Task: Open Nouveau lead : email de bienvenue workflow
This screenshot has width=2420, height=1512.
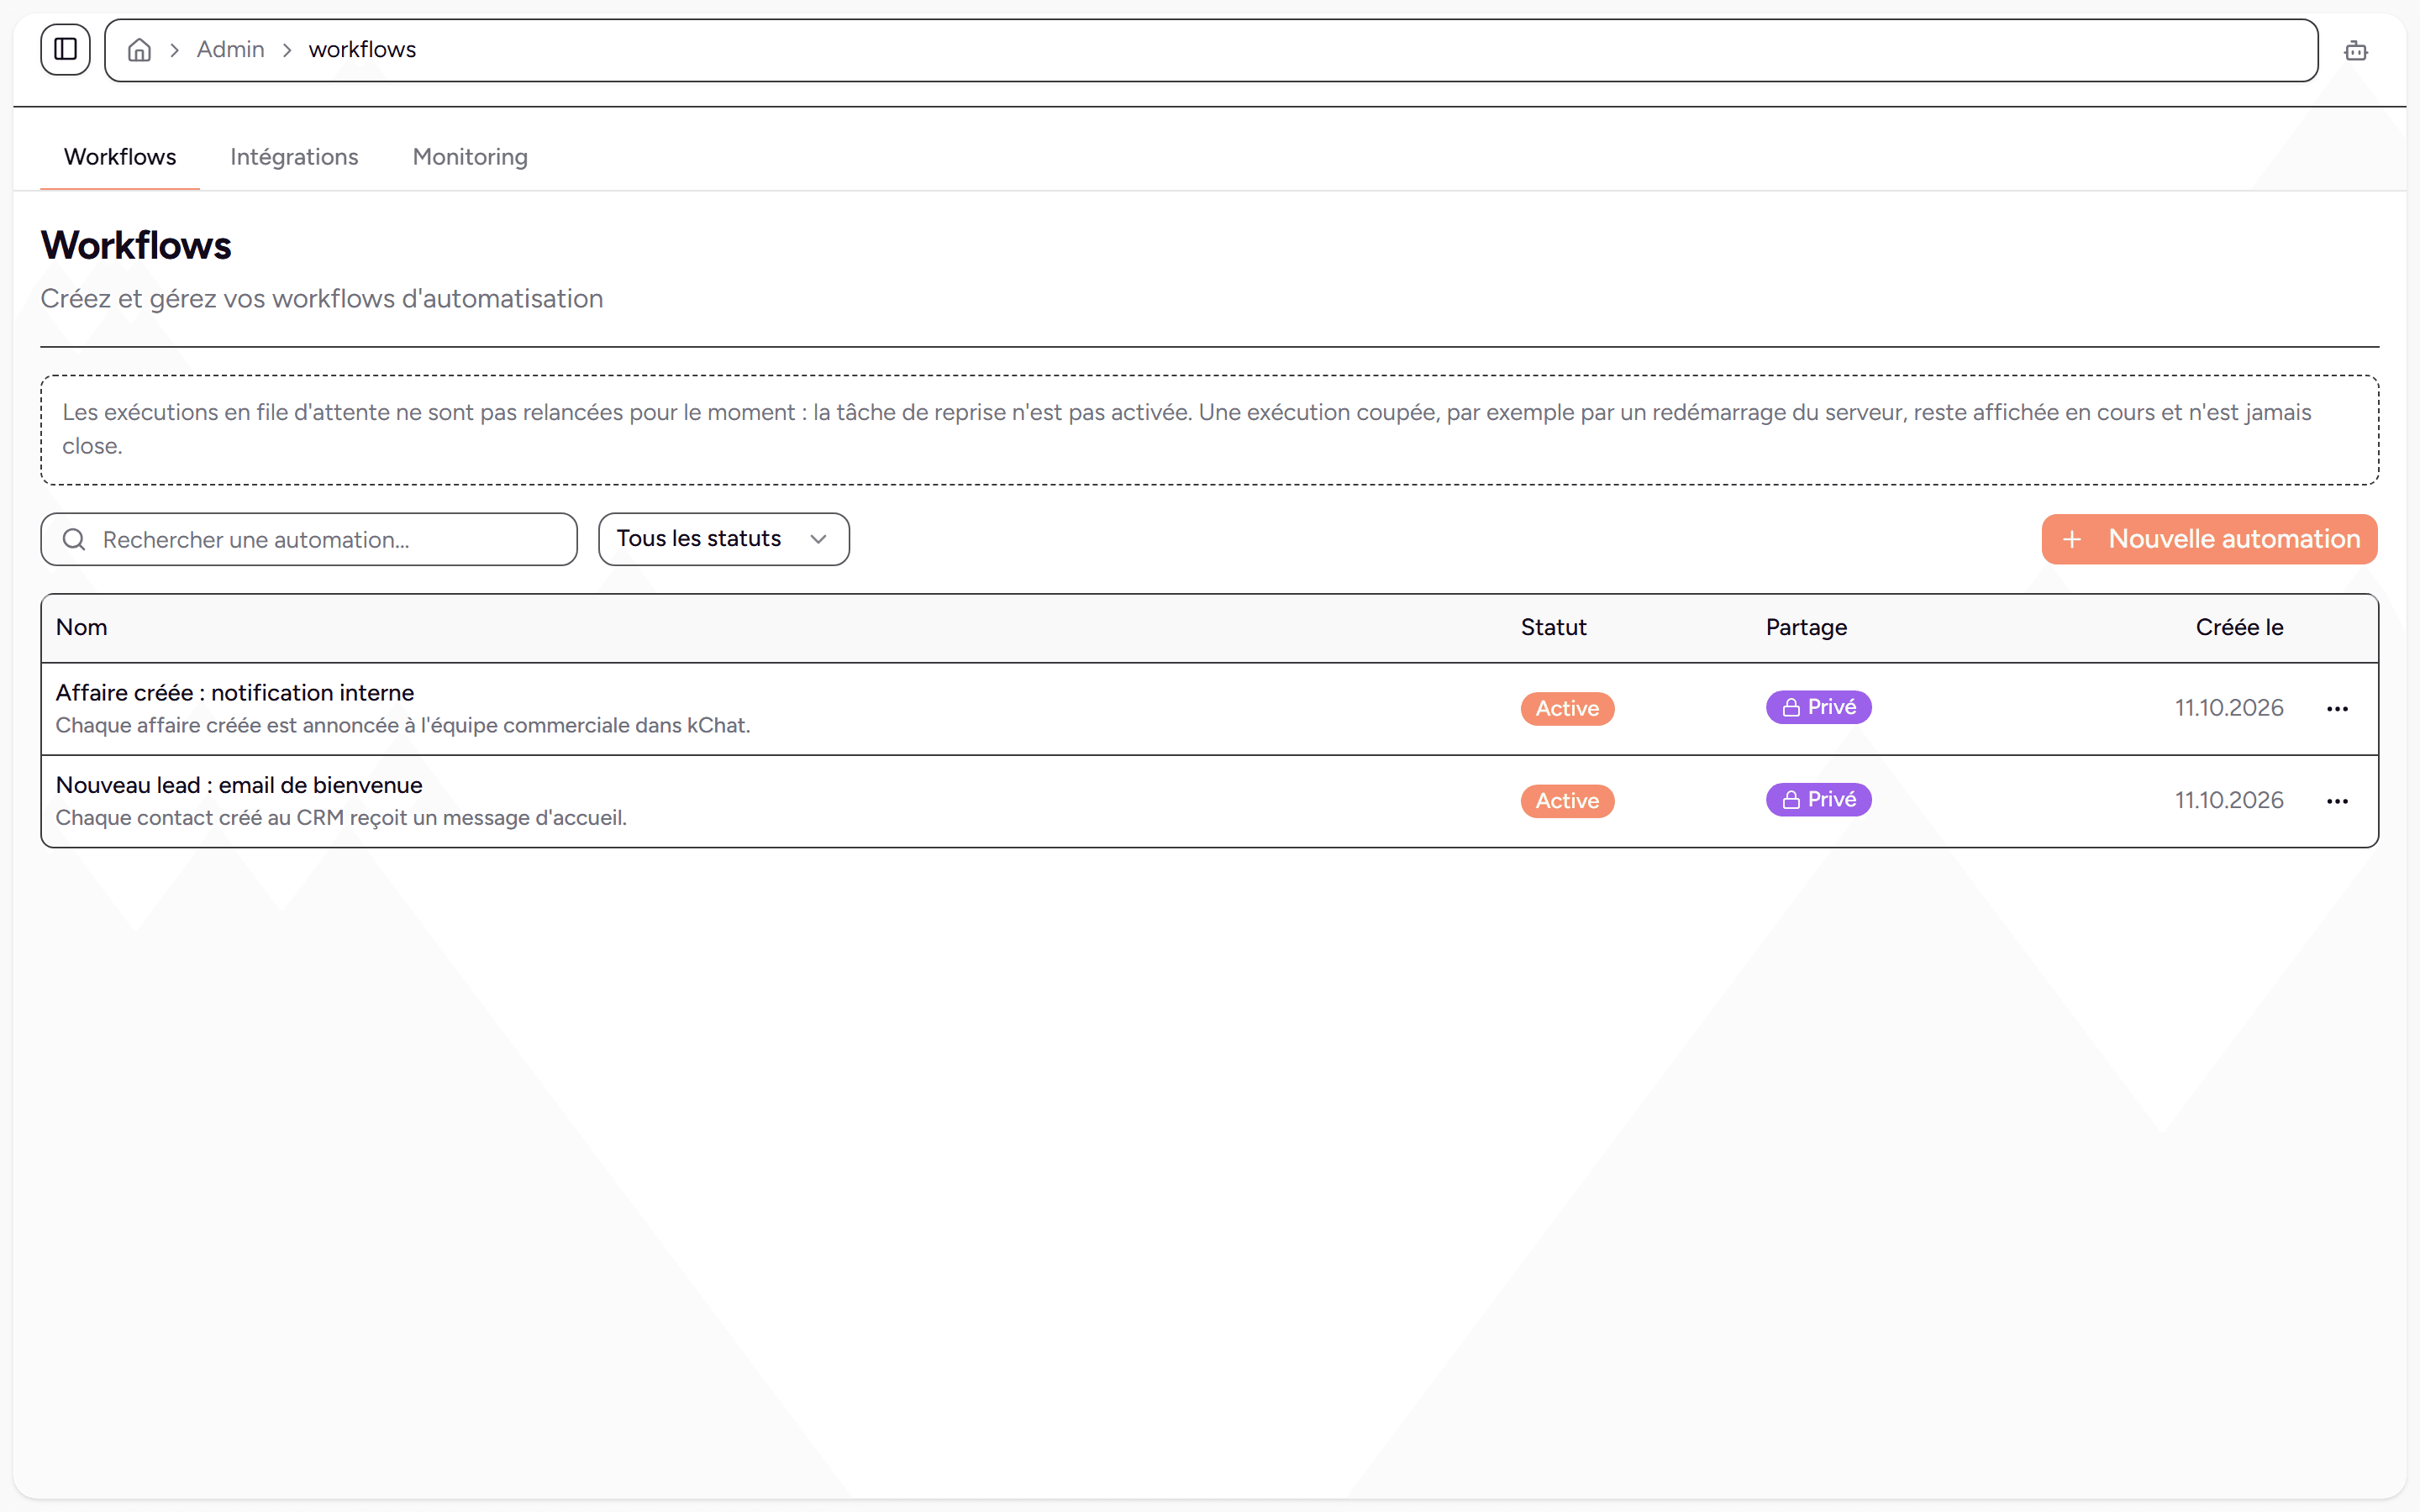Action: pos(239,785)
